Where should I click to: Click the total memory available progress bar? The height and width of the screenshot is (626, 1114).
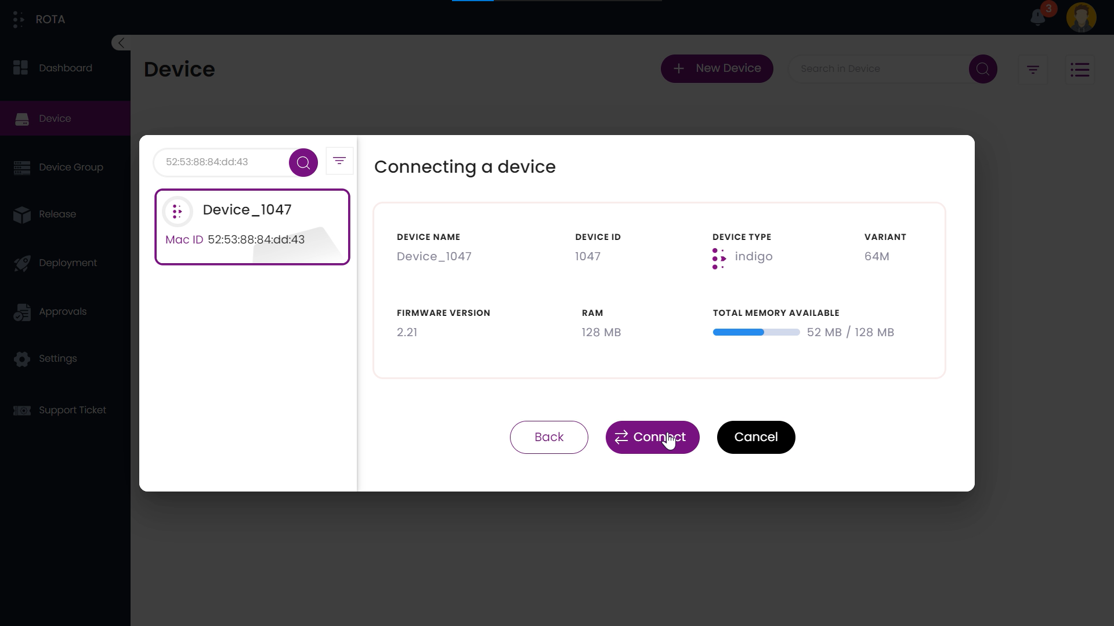(x=756, y=332)
